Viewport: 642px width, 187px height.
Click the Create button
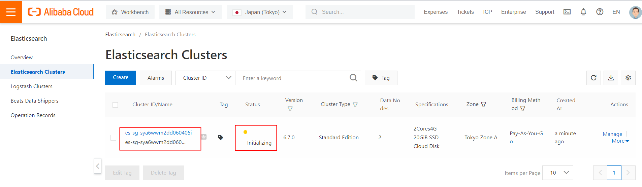pyautogui.click(x=121, y=78)
